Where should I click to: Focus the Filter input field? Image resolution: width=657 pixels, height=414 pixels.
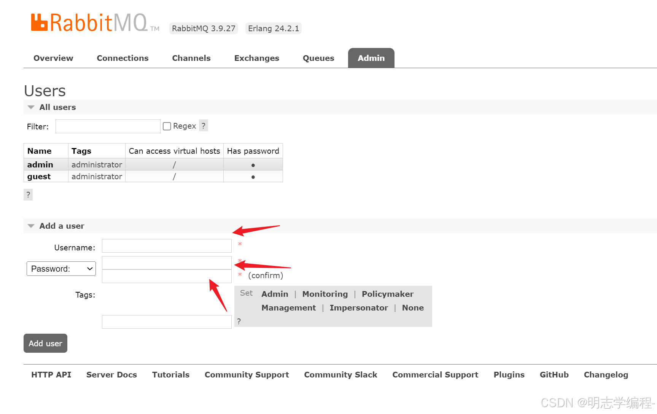(x=108, y=126)
